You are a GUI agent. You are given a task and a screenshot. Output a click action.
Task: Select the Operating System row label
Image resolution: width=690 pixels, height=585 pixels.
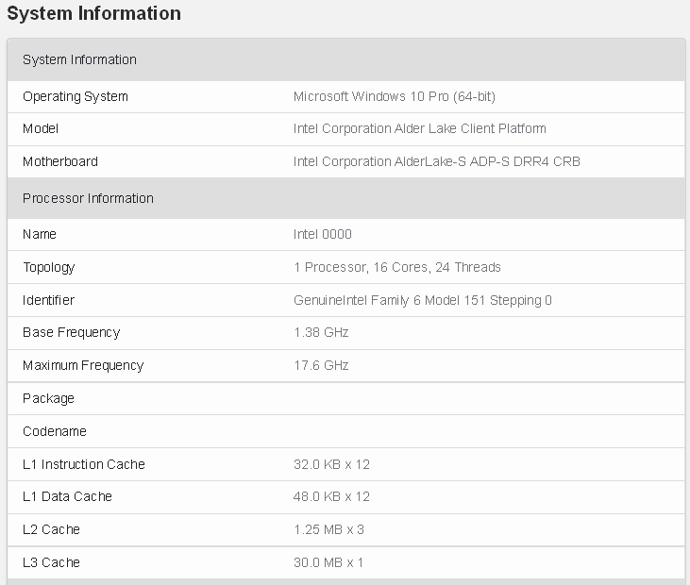click(76, 96)
